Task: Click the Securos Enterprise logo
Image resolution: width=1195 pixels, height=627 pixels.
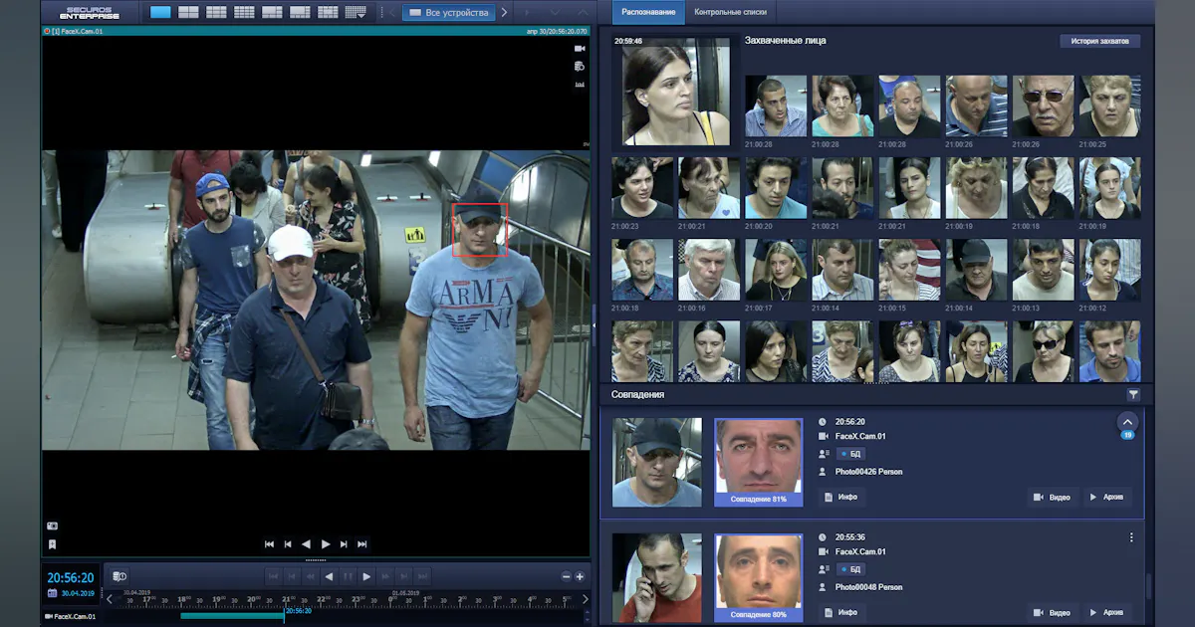Action: coord(90,13)
